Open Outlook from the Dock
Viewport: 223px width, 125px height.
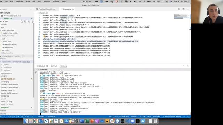(x=41, y=121)
